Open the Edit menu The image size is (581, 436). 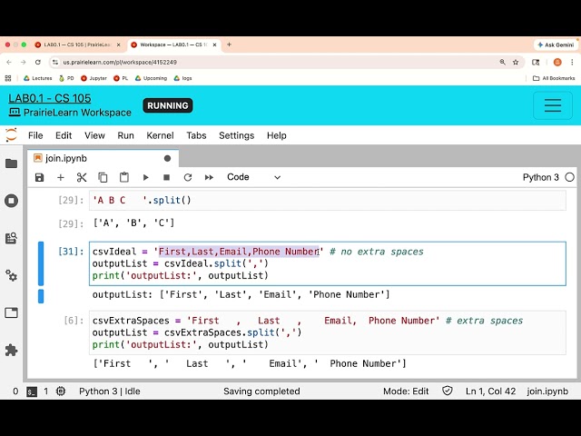[64, 135]
